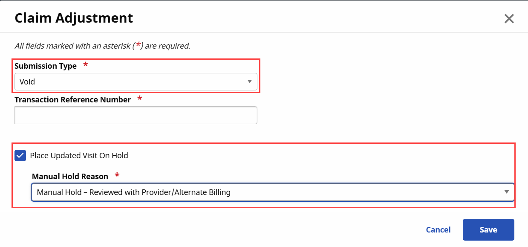Click inside the Transaction Reference Number field

(x=136, y=115)
